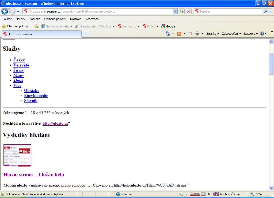Screen dimensions: 274x198
Task: Open Nástroje command bar menu
Action: tap(251, 34)
